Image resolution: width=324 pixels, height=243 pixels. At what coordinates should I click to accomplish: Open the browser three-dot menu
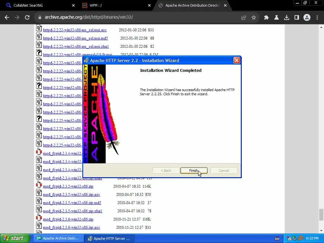[x=317, y=18]
